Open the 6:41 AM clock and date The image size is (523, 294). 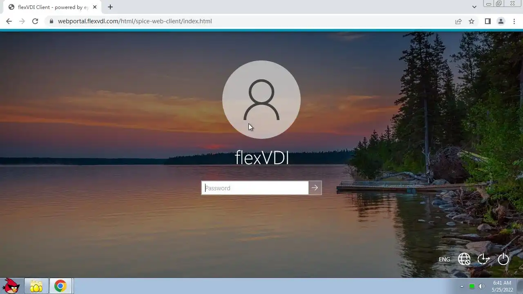tap(502, 286)
